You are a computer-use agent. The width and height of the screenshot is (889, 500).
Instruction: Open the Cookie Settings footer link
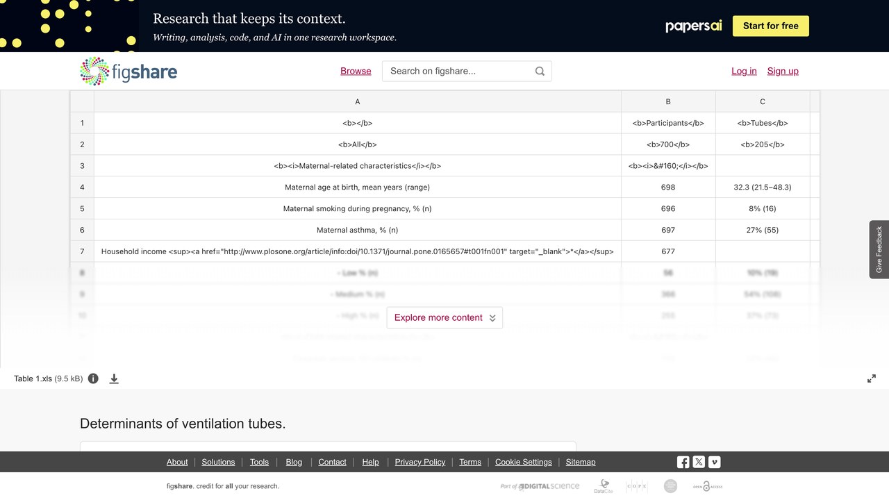[x=524, y=462]
